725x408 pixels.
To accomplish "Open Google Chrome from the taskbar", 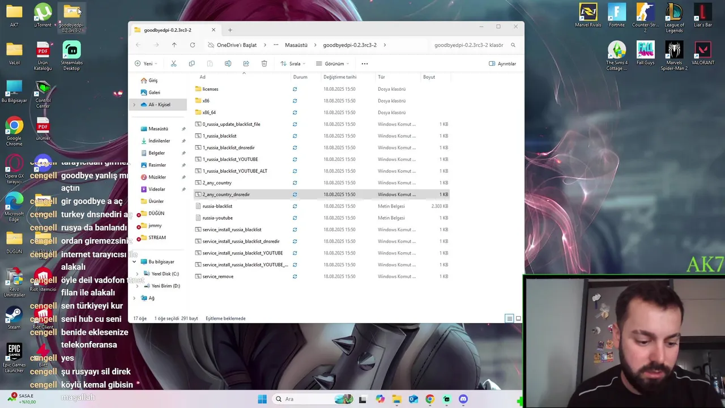I will coord(430,399).
